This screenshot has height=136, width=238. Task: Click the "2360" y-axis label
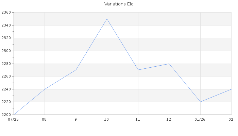[6, 13]
